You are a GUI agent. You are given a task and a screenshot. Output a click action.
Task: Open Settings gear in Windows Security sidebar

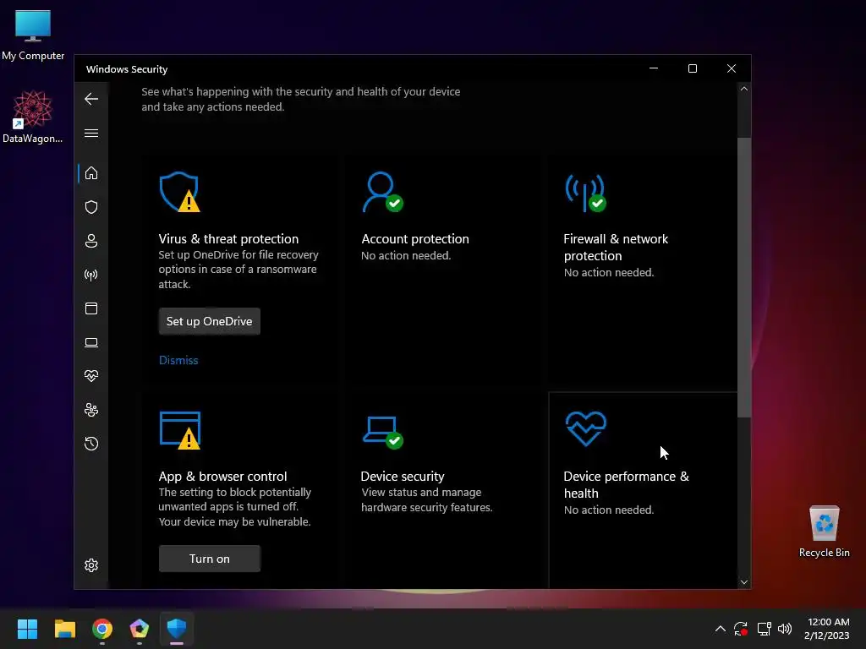[x=91, y=565]
